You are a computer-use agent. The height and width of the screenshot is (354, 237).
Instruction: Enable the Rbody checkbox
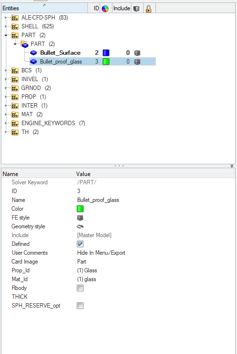tap(80, 288)
